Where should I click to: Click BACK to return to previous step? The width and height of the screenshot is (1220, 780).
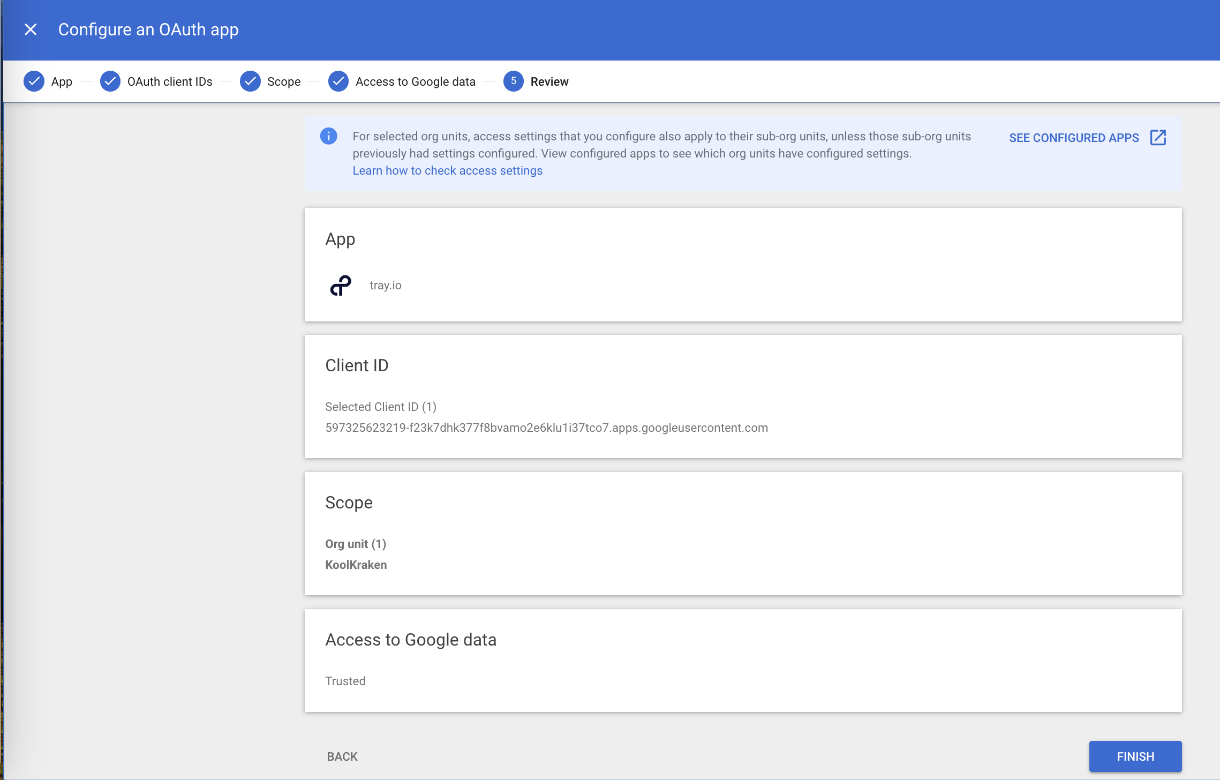[x=342, y=756]
